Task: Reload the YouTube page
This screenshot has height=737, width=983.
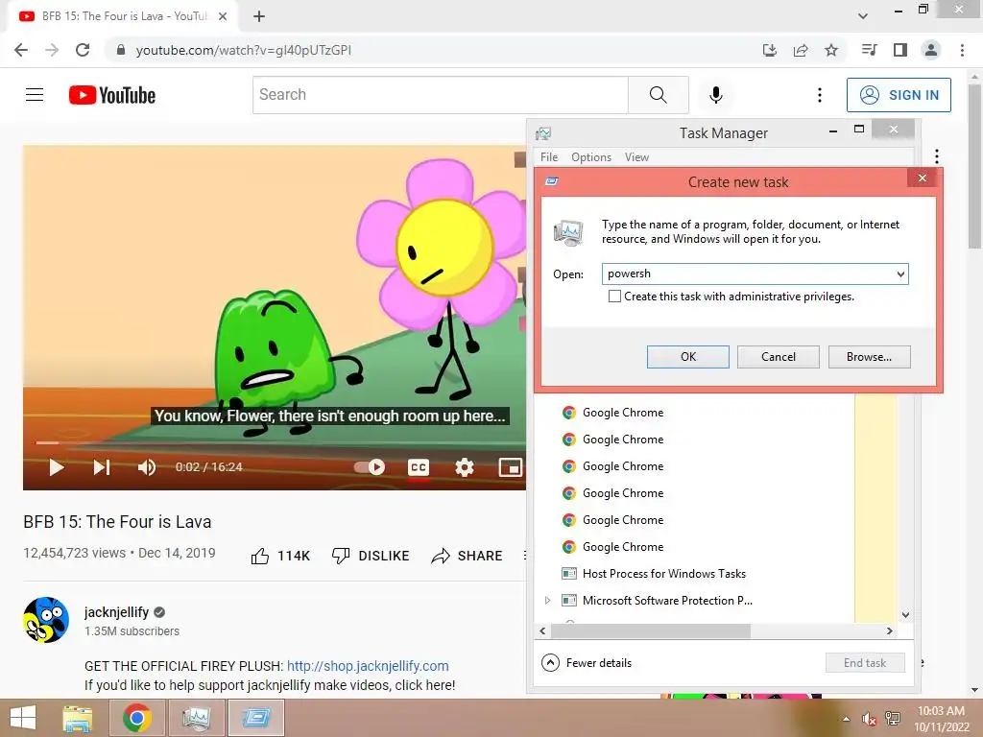Action: pos(83,50)
